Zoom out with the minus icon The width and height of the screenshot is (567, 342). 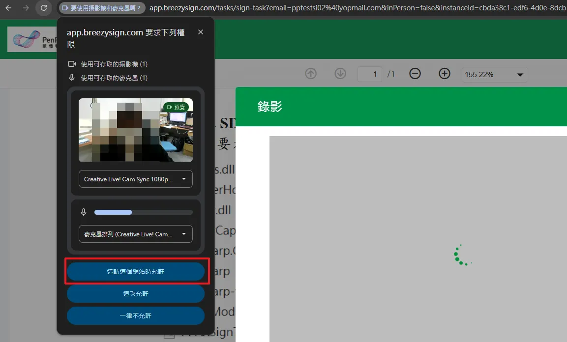point(415,74)
